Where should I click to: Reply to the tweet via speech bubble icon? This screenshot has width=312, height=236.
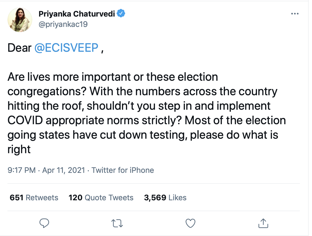click(44, 223)
